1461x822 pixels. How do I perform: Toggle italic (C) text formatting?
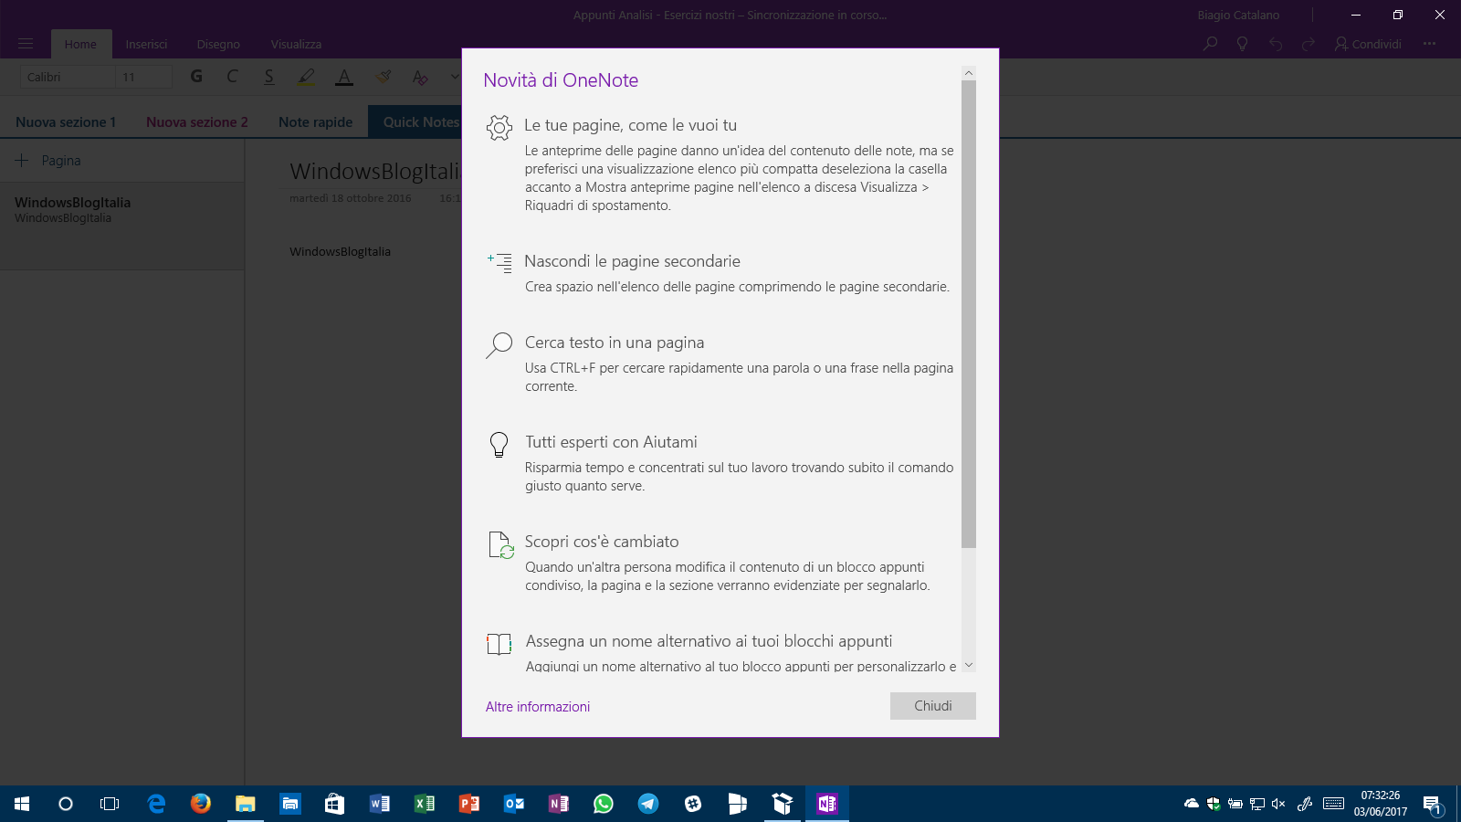232,77
